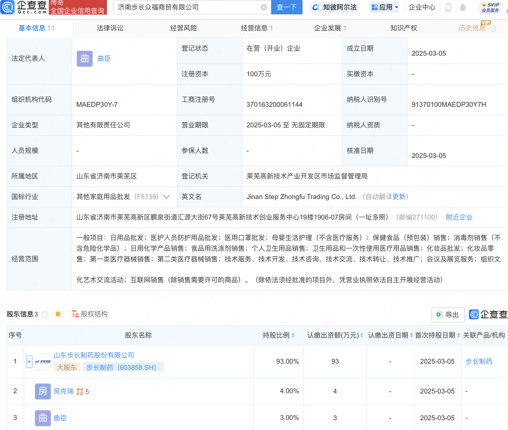Expand the 国标行业 category chevron
Image resolution: width=508 pixels, height=430 pixels.
click(x=166, y=197)
